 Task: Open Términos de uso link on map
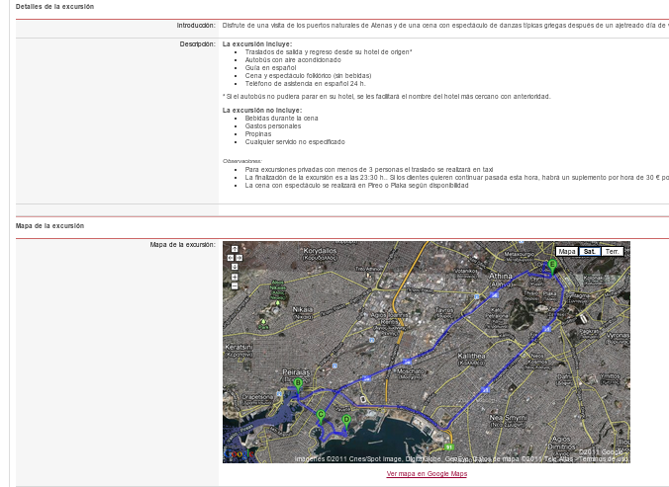tap(605, 458)
